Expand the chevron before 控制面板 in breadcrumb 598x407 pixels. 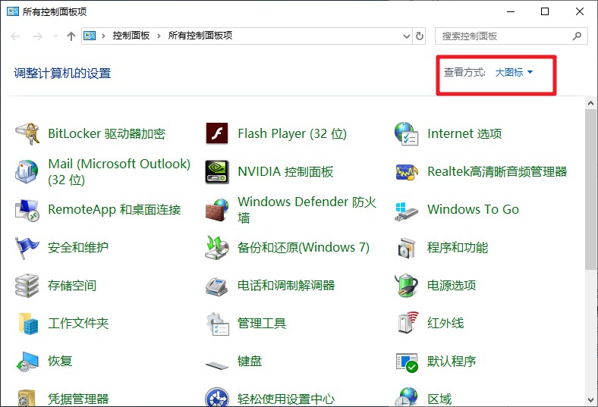(103, 36)
